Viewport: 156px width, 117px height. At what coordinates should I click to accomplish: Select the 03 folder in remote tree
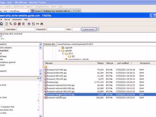tap(73, 57)
